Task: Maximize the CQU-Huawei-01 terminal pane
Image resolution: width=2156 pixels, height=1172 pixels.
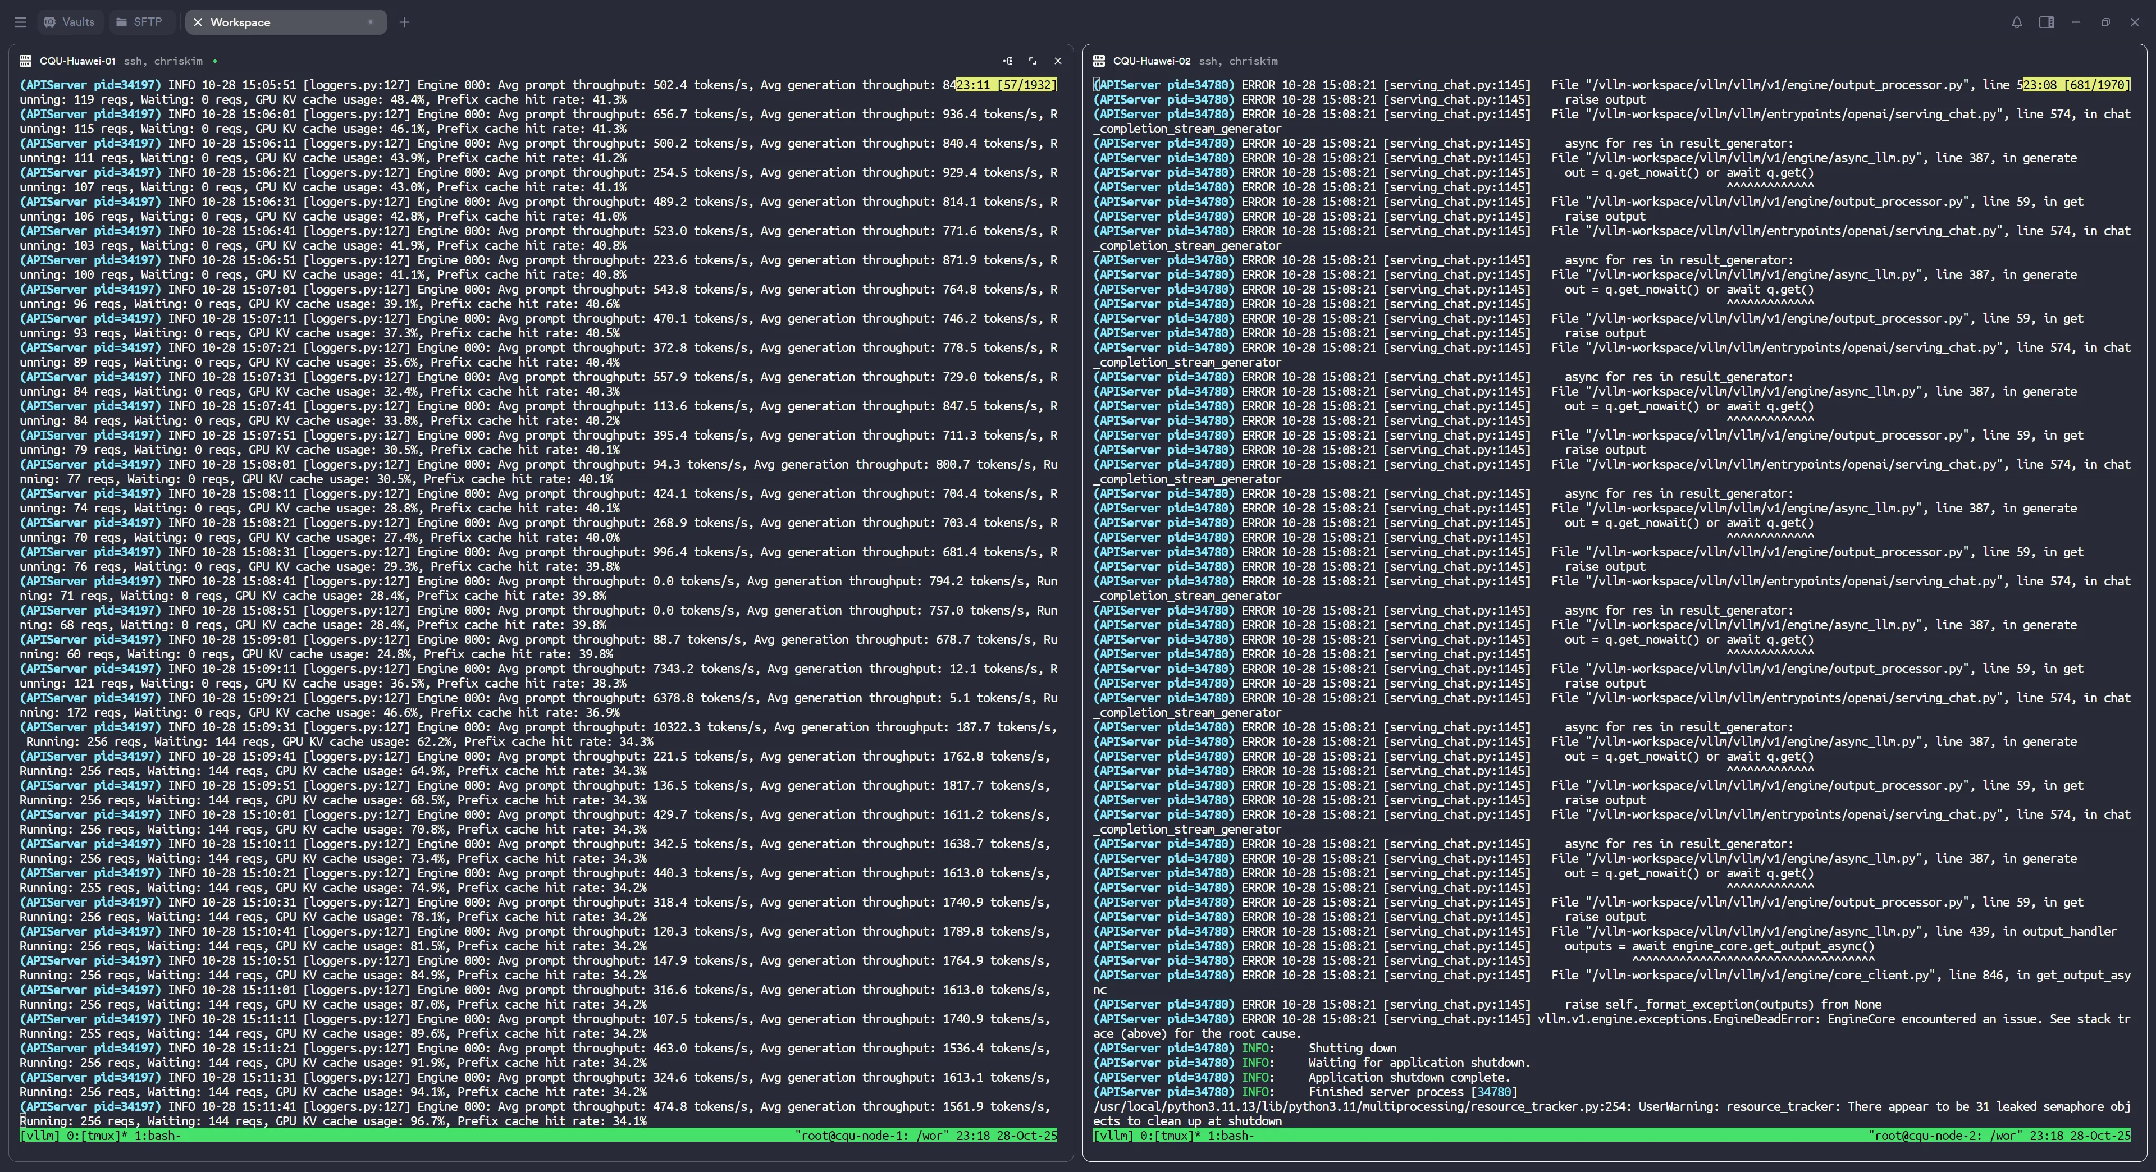Action: 1033,61
